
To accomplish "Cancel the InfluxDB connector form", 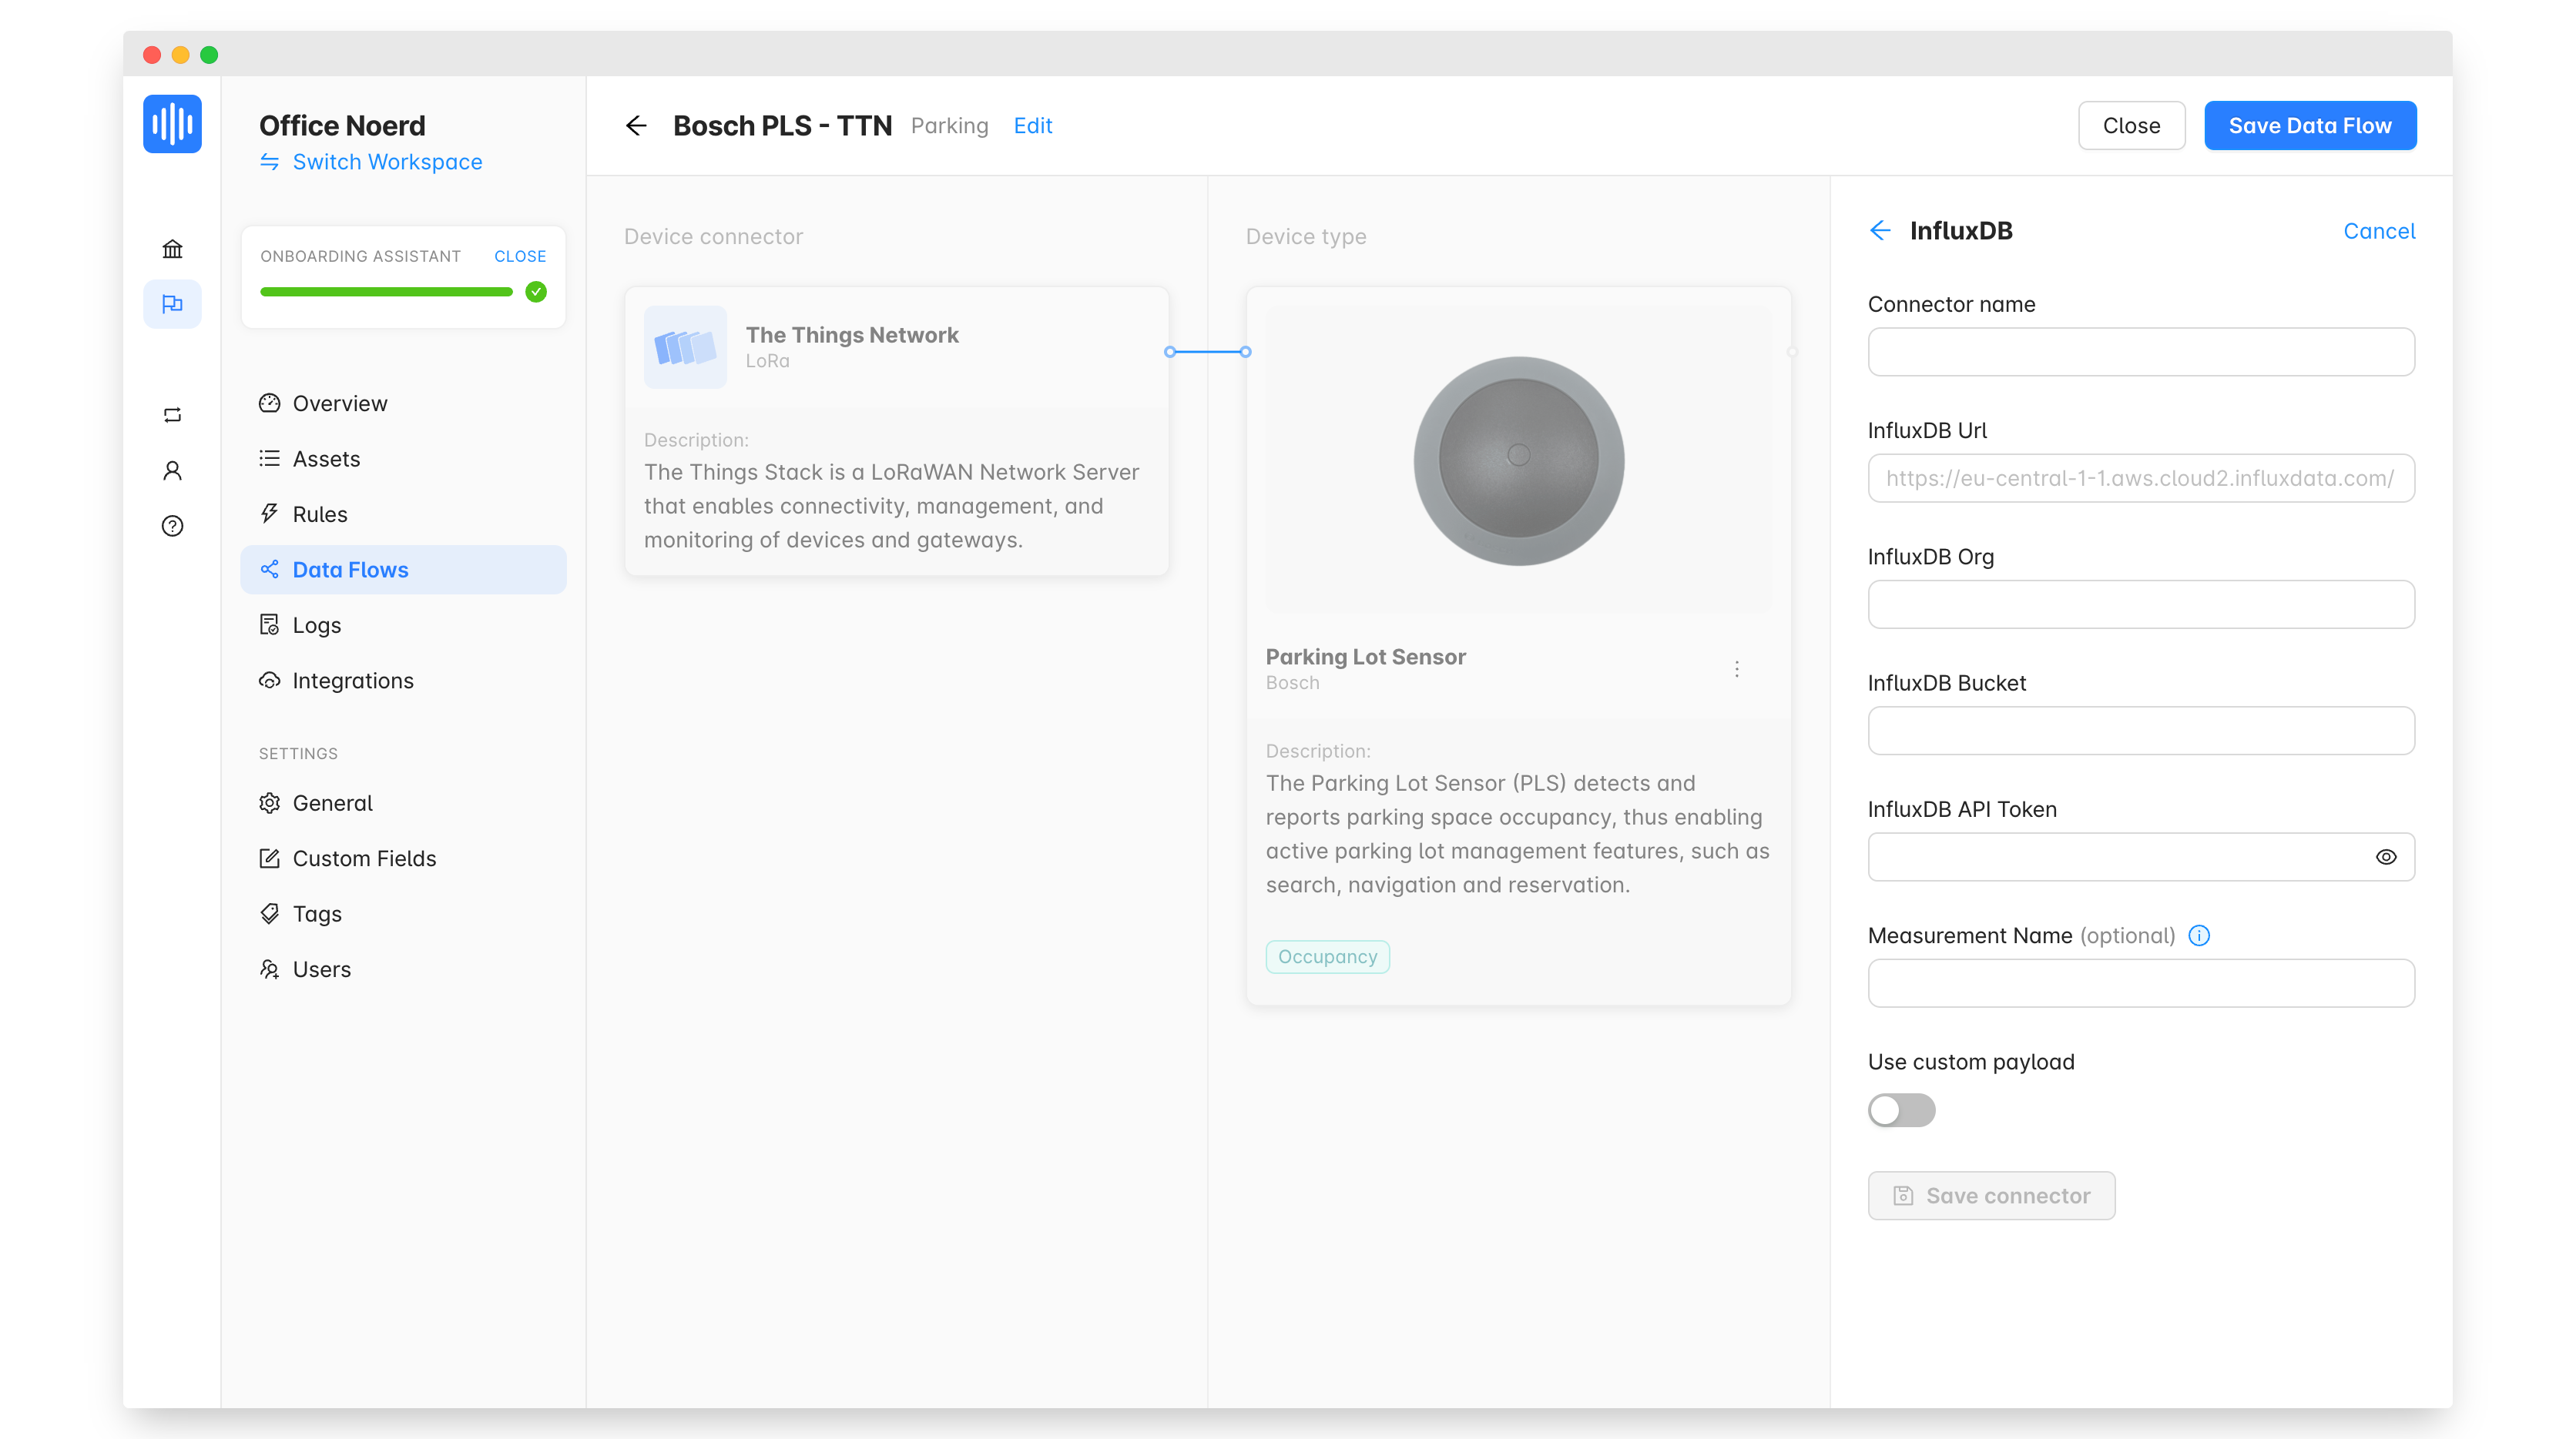I will tap(2379, 231).
